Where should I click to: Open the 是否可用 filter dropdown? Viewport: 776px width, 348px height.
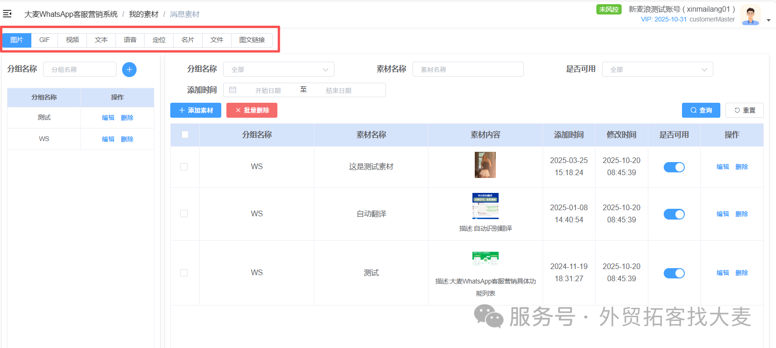[657, 69]
